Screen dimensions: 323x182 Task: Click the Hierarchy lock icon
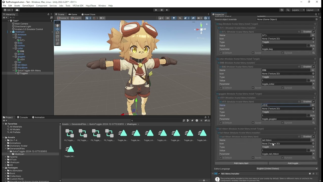(x=48, y=14)
